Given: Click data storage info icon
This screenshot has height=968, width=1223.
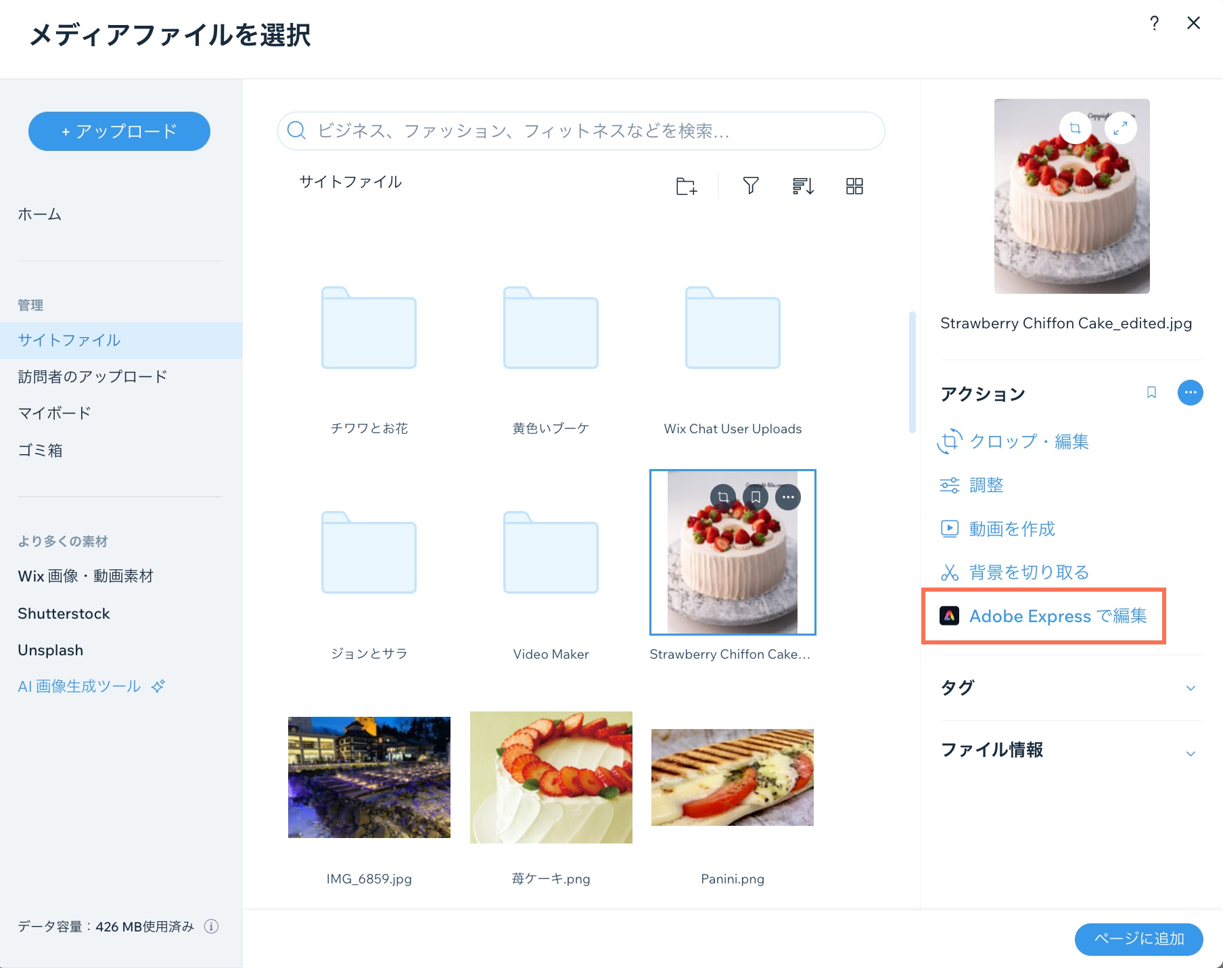Looking at the screenshot, I should (212, 927).
